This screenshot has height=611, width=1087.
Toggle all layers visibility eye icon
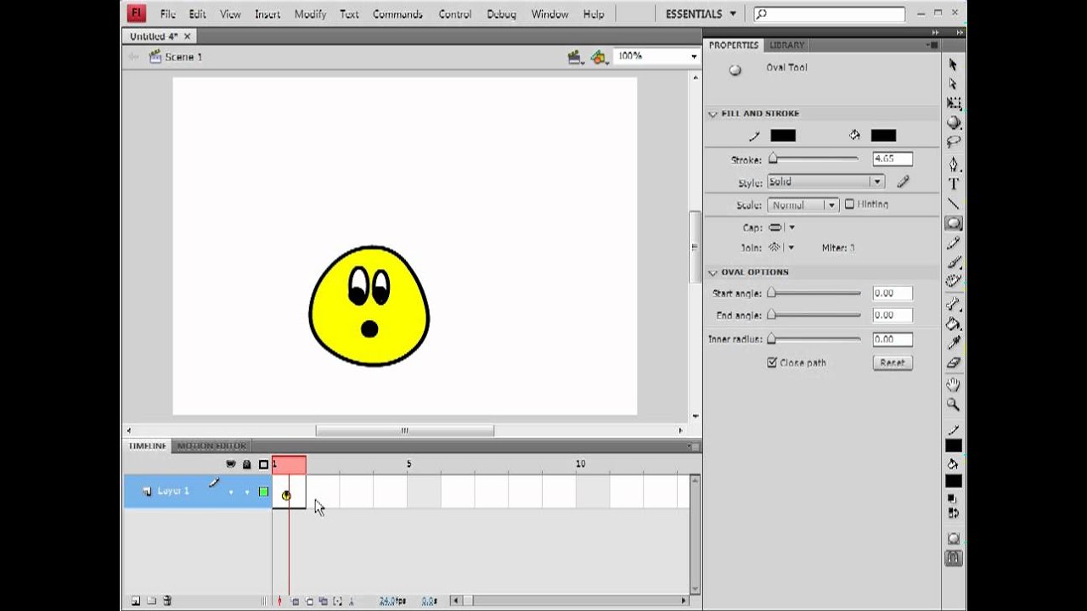[x=230, y=464]
